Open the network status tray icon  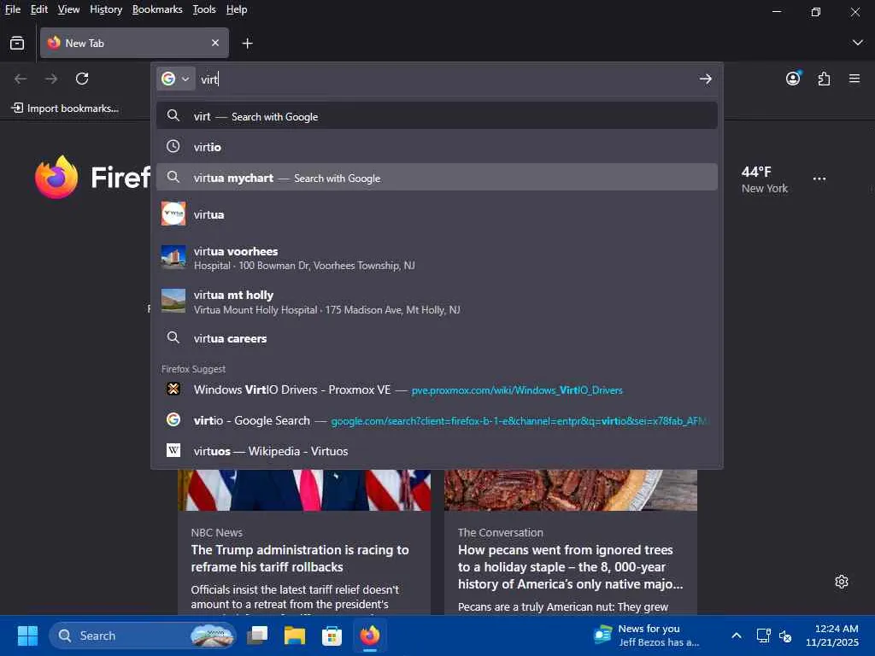pos(763,635)
